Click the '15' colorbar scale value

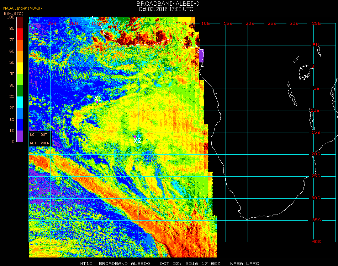tap(12, 119)
